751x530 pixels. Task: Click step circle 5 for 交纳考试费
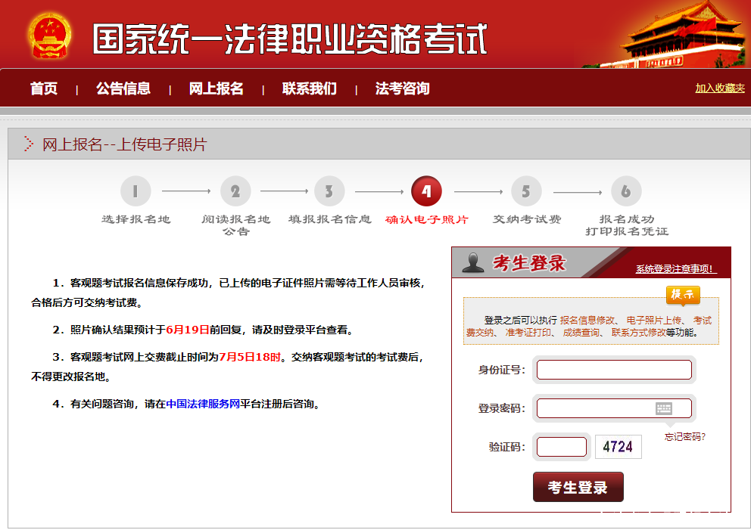527,191
